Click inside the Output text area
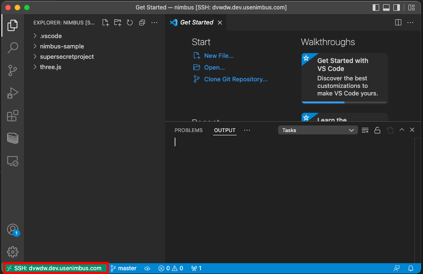Image resolution: width=423 pixels, height=274 pixels. click(294, 199)
